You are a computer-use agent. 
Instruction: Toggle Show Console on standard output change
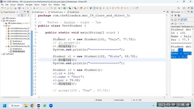pyautogui.click(x=182, y=19)
